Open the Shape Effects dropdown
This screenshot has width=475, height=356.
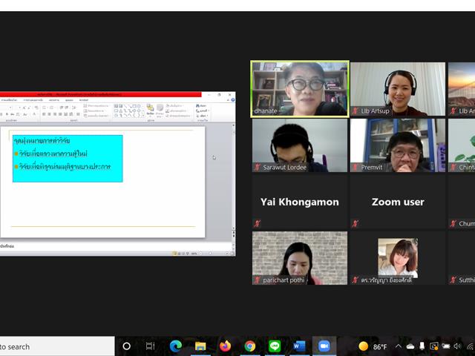[179, 116]
